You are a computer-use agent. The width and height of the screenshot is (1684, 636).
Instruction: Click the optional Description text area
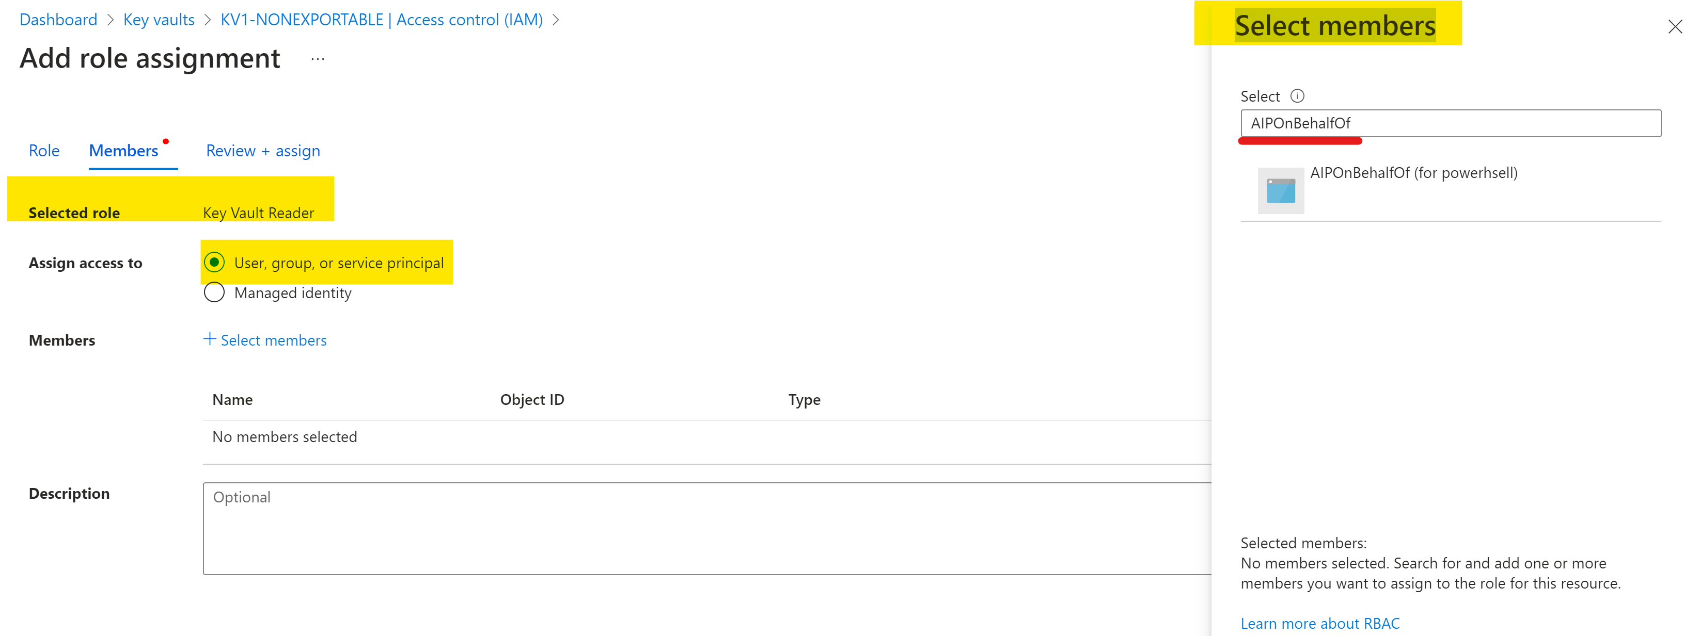[706, 528]
